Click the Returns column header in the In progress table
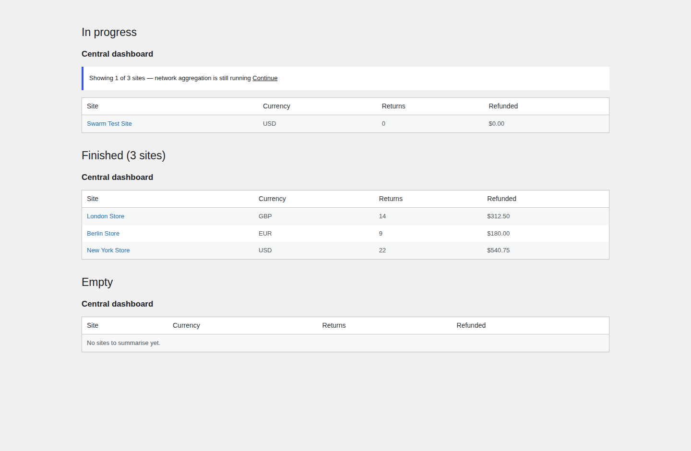 pyautogui.click(x=393, y=106)
